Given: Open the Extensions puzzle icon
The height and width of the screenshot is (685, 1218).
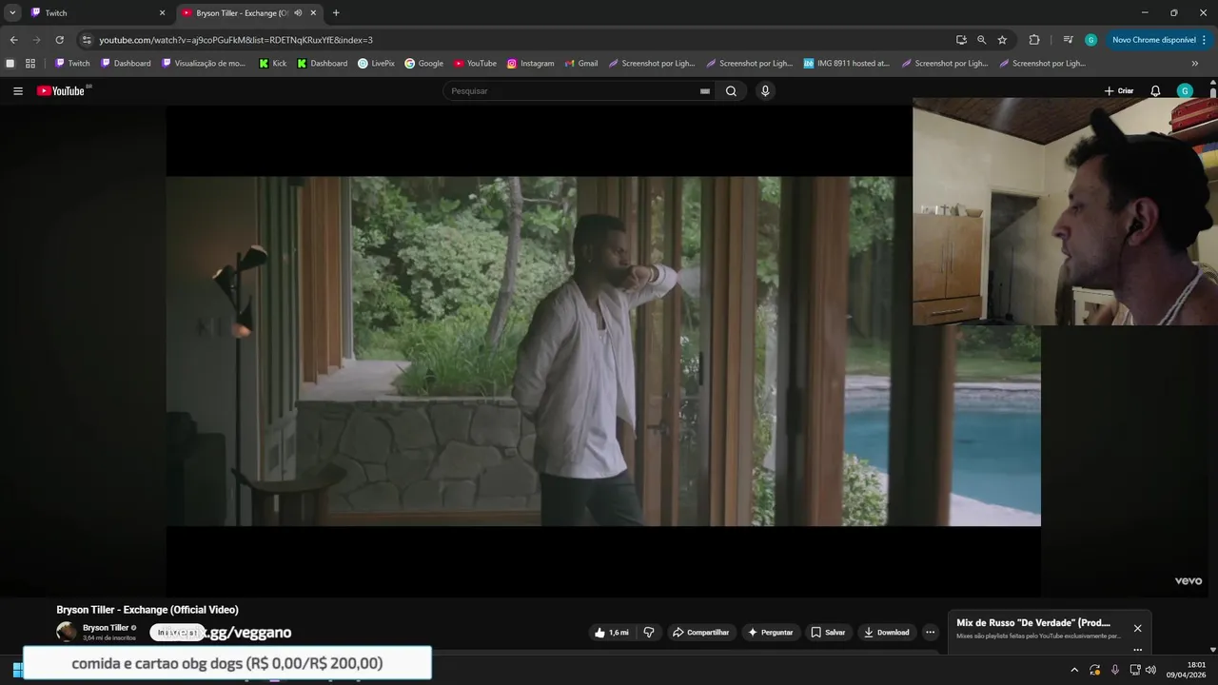Looking at the screenshot, I should [1034, 40].
